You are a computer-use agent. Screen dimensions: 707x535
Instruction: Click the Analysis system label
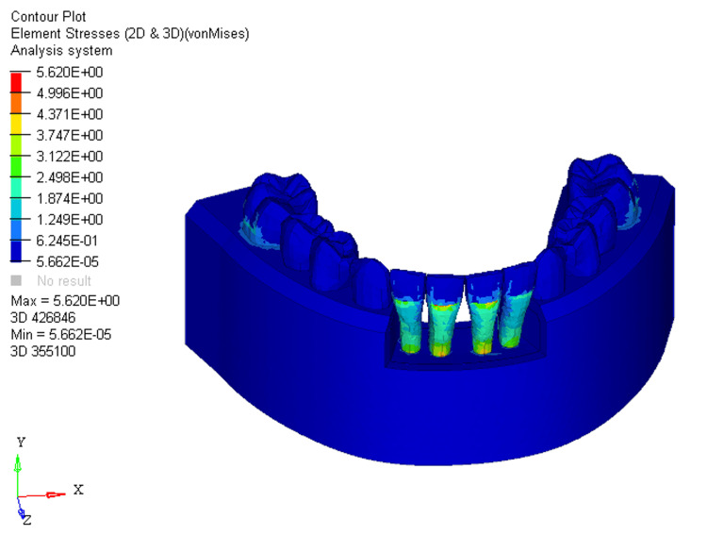[61, 51]
